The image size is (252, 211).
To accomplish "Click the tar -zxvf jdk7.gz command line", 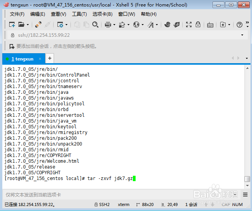I will click(110, 178).
